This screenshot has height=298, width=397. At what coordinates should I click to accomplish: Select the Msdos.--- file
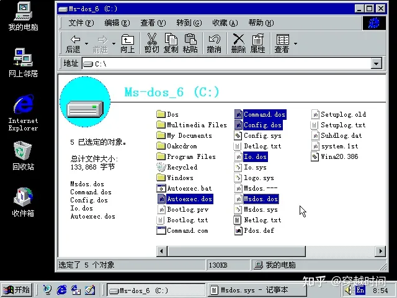[256, 188]
